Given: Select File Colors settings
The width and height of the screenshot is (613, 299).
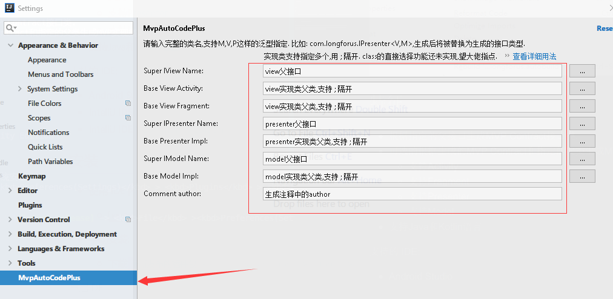Looking at the screenshot, I should coord(45,103).
